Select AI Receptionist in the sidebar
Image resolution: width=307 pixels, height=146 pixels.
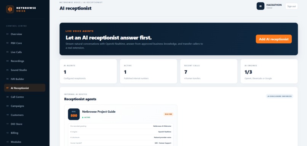(25, 88)
